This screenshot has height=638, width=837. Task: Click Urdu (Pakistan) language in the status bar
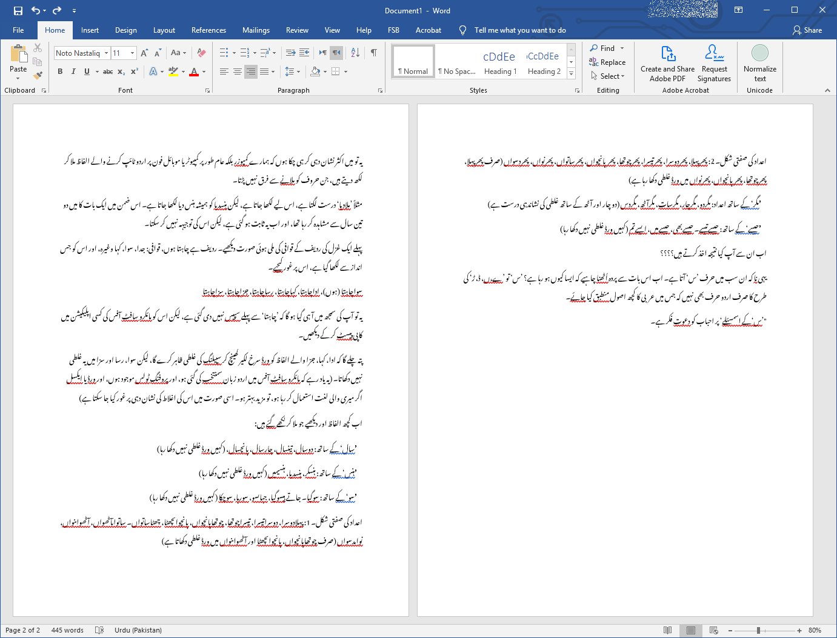point(138,630)
